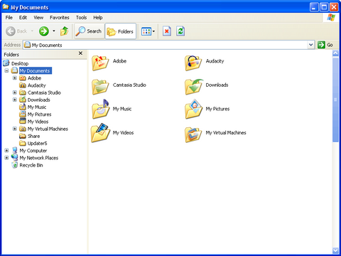Expand the Adobe tree node
The width and height of the screenshot is (341, 256).
[15, 78]
